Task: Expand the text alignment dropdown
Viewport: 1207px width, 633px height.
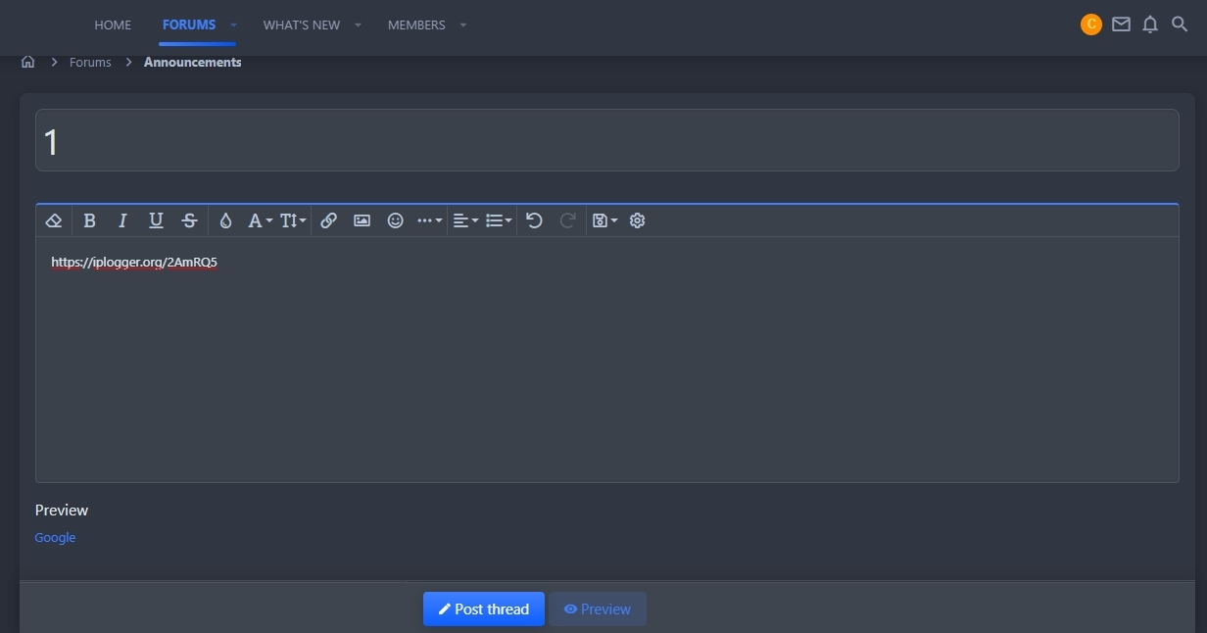Action: pyautogui.click(x=465, y=220)
